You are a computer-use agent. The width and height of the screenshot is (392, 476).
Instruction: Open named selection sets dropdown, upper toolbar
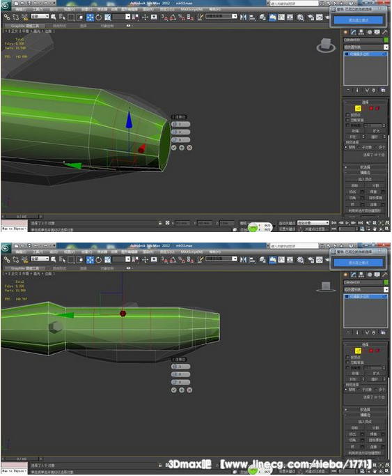pos(221,17)
